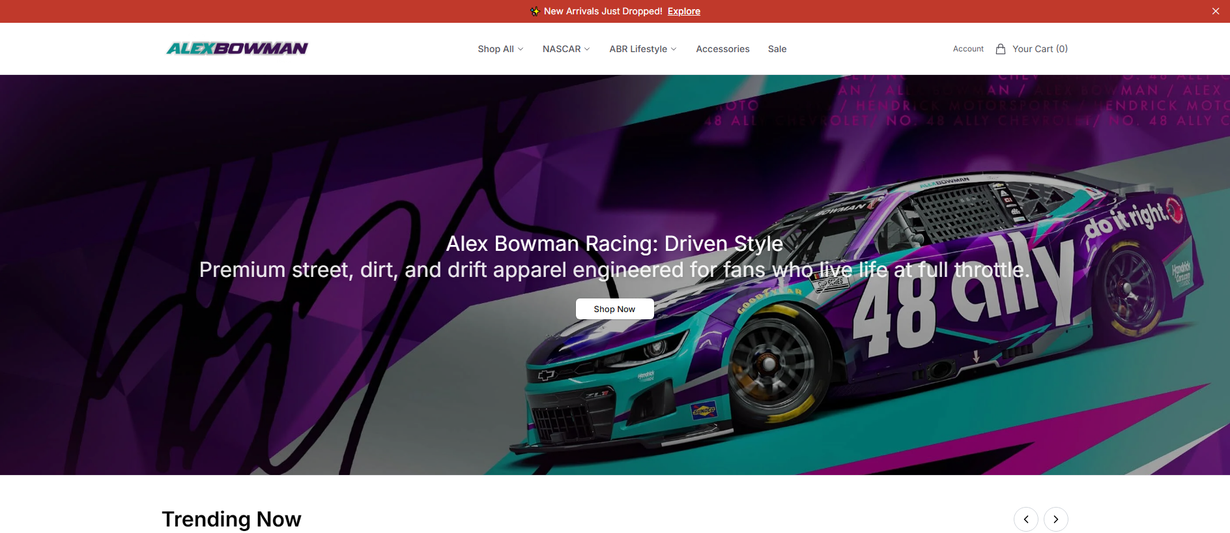Click the Trending Now heading
The width and height of the screenshot is (1230, 533).
tap(231, 519)
